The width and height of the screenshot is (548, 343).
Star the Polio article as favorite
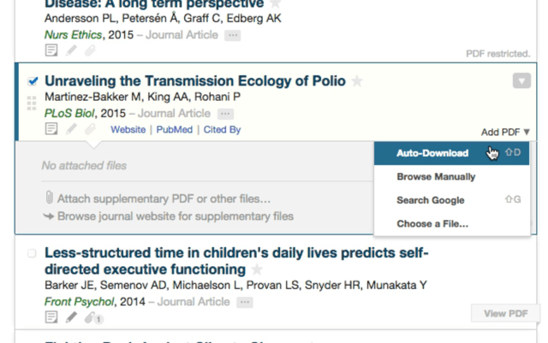pos(357,81)
